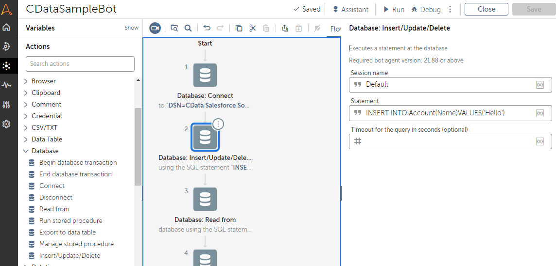Click the cut (scissors) icon
The width and height of the screenshot is (556, 266).
[x=252, y=28]
